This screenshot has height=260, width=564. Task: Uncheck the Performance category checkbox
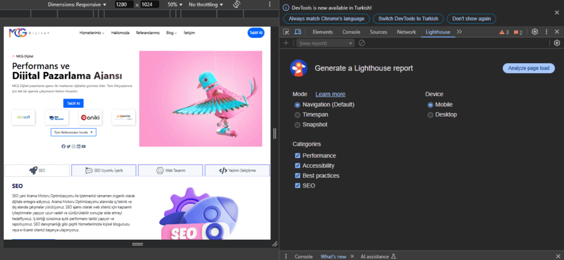298,156
